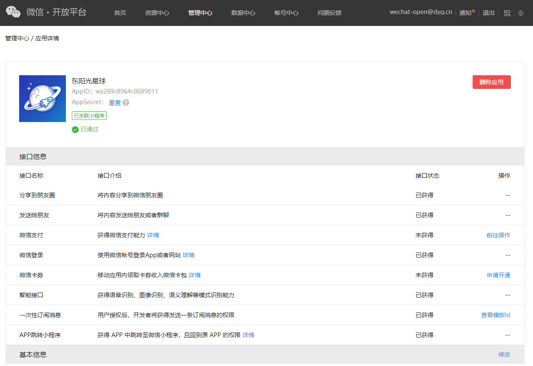The height and width of the screenshot is (366, 533).
Task: Click the 微信支付 row name
Action: [x=31, y=235]
